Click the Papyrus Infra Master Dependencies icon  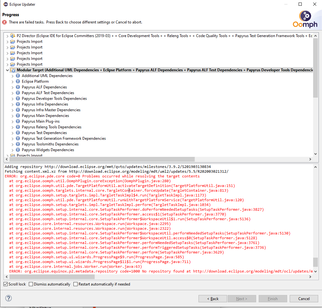click(x=18, y=110)
